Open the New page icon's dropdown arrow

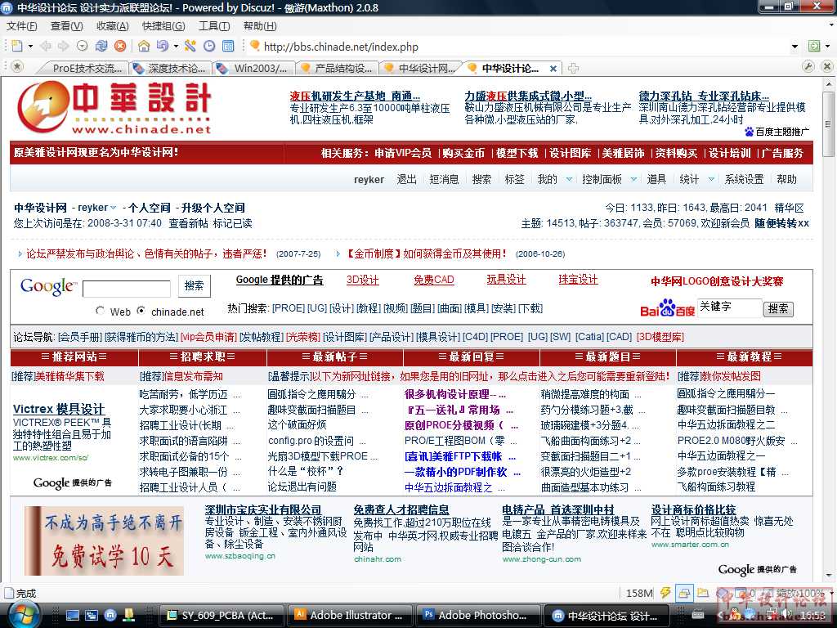coord(30,47)
